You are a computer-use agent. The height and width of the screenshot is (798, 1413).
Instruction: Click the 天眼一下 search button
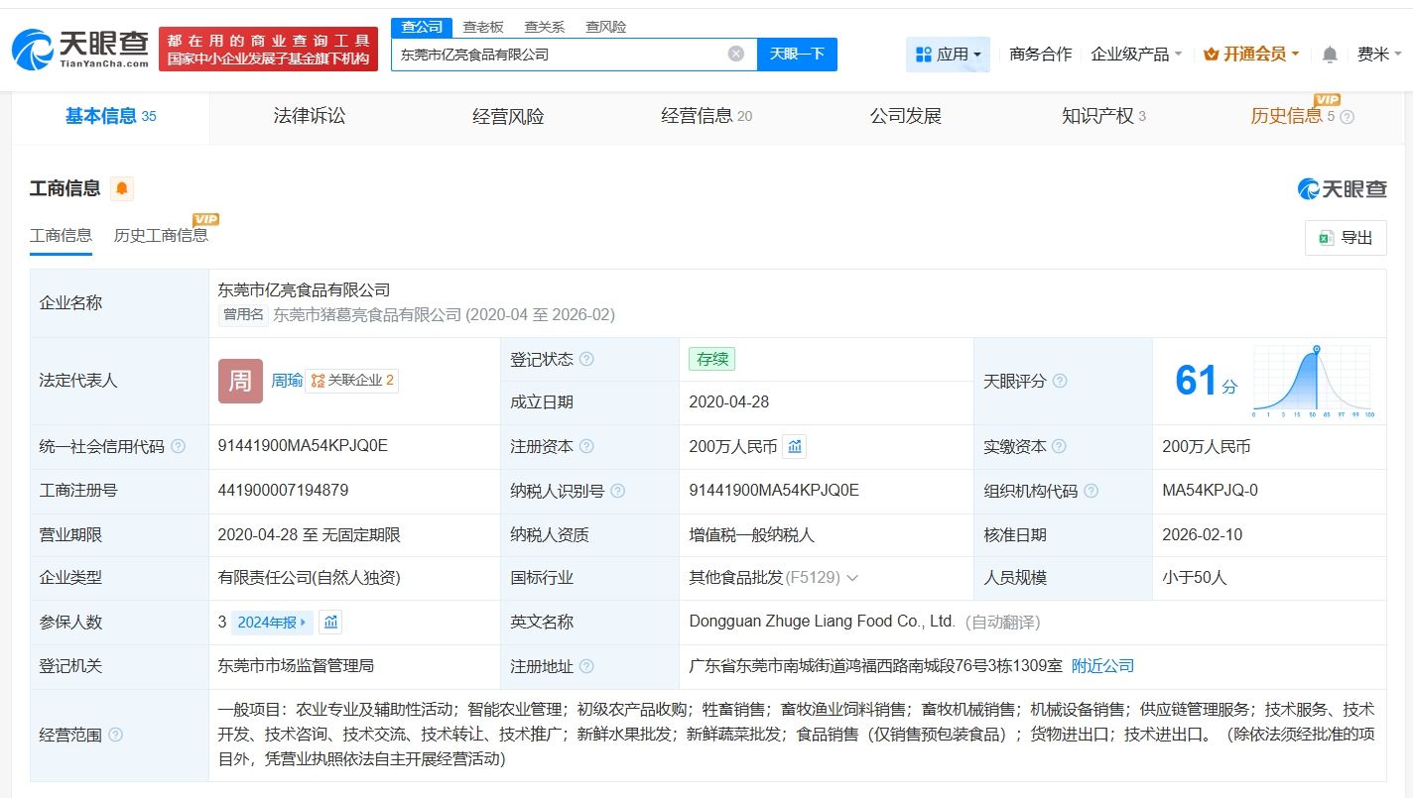797,54
